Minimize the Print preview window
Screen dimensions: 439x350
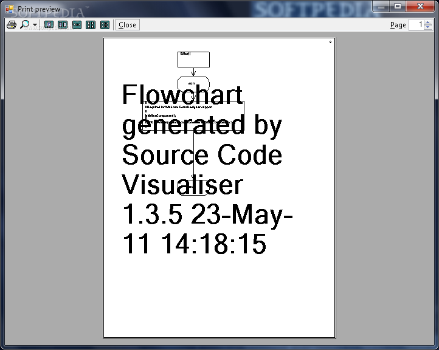381,6
